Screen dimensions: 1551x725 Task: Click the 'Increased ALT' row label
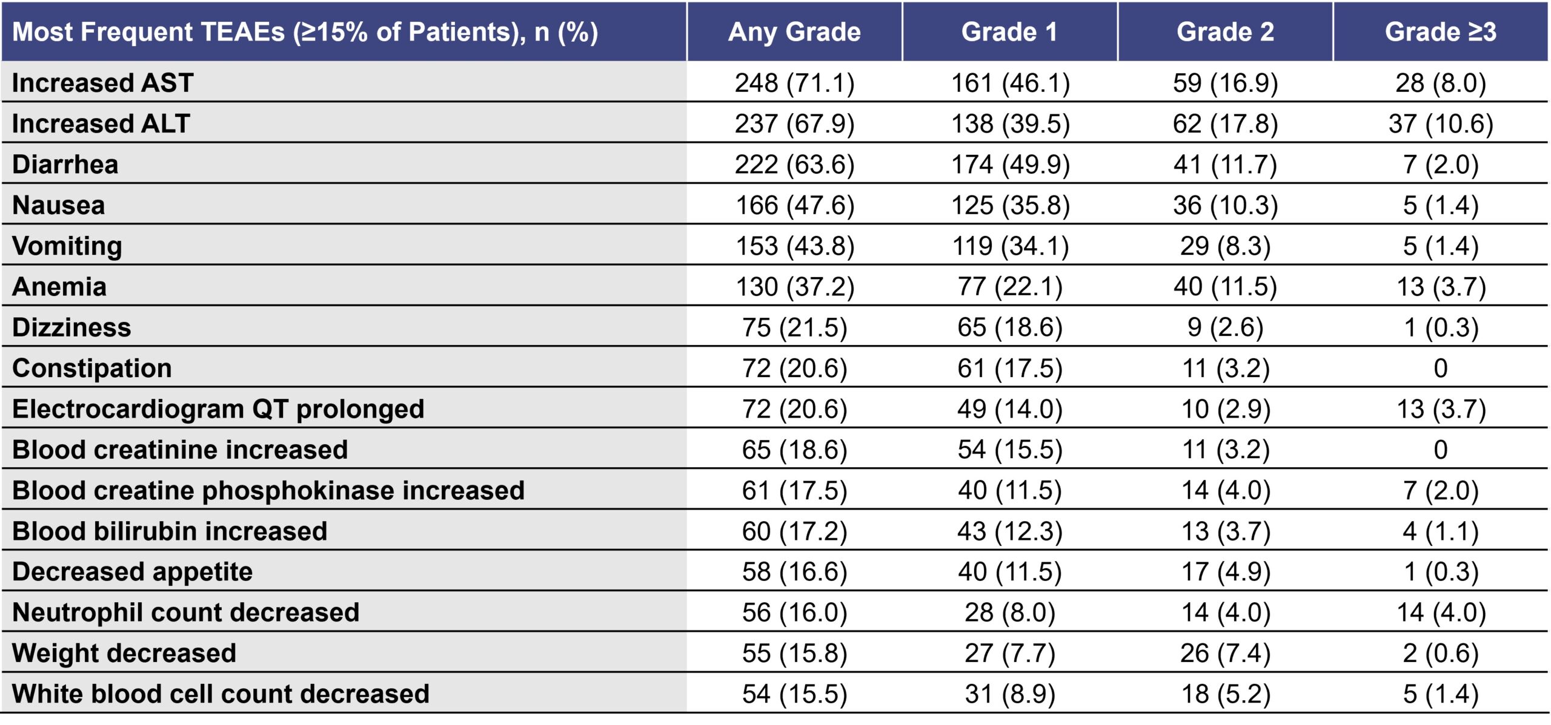(x=101, y=123)
